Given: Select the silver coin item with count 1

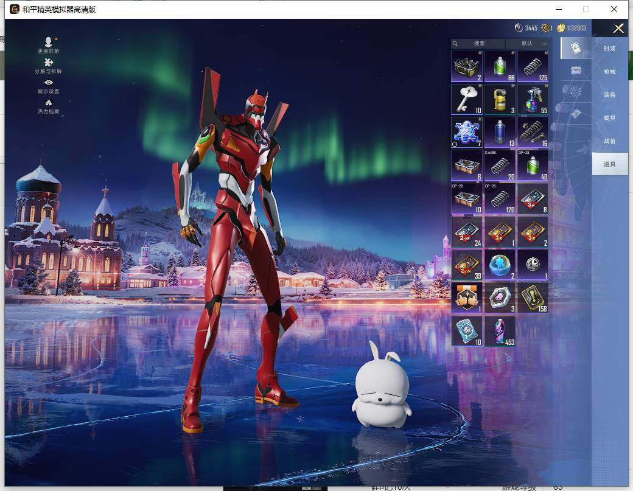Looking at the screenshot, I should 533,265.
